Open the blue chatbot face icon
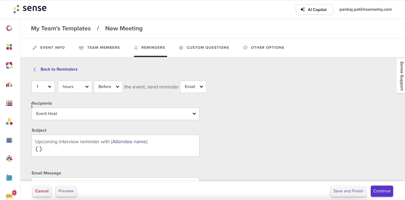The image size is (405, 200). (x=9, y=177)
